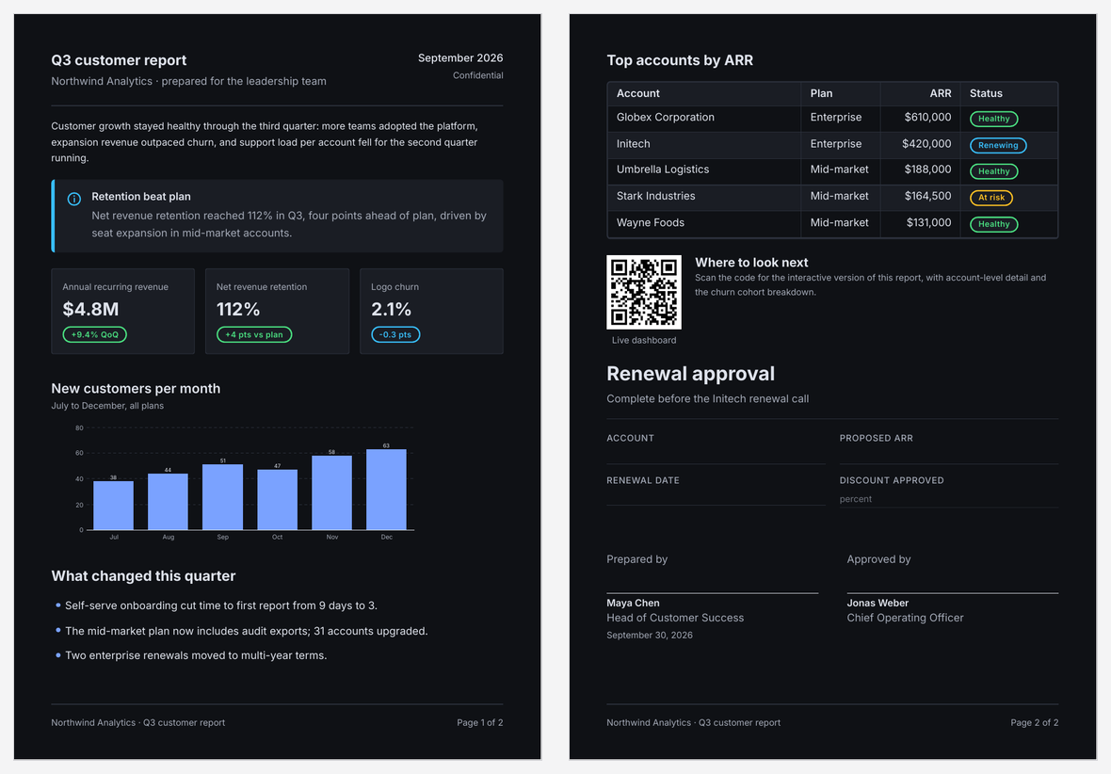
Task: Click the mid-market plan audit exports bullet
Action: [x=246, y=631]
